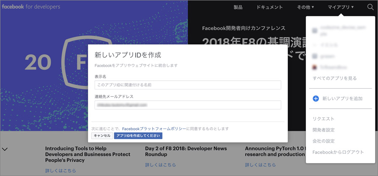
Task: Open 詳しくはこちら under Announcing PyTorch 1.0
Action: click(260, 165)
